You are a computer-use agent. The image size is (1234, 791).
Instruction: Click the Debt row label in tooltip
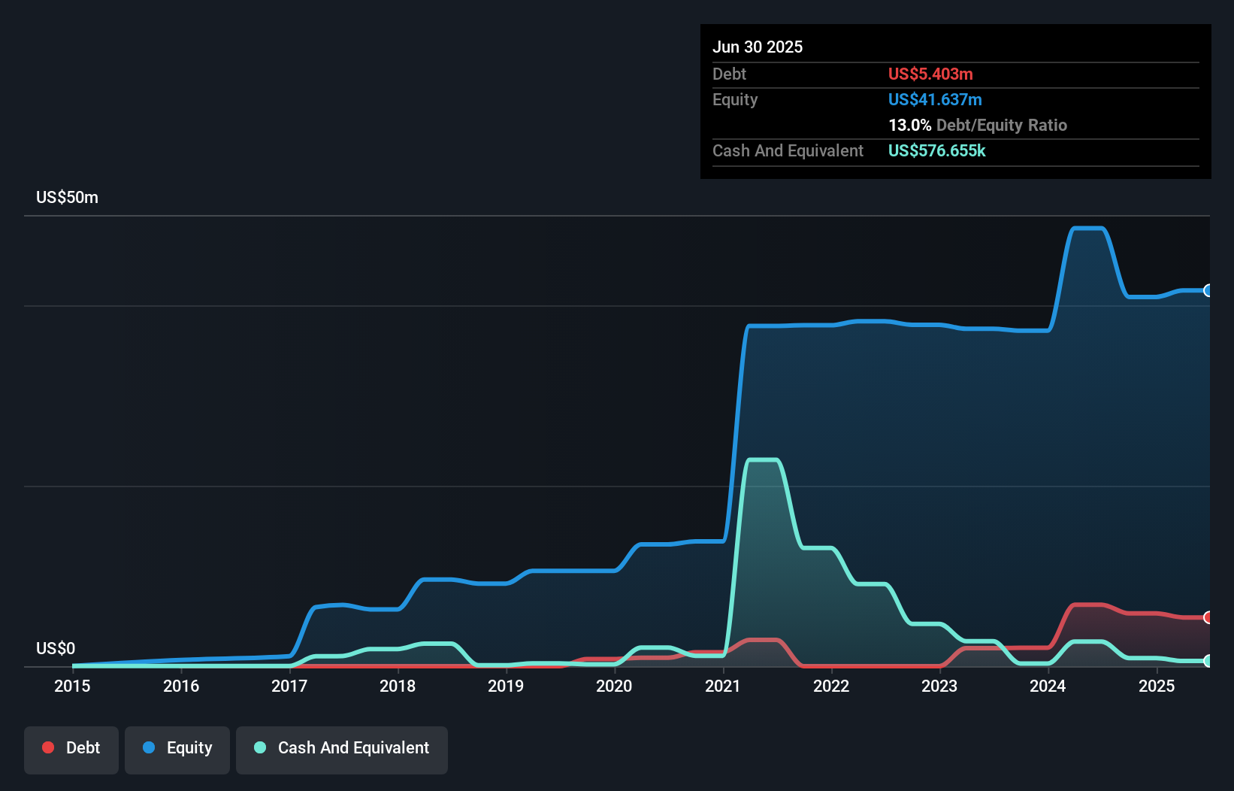[x=729, y=74]
